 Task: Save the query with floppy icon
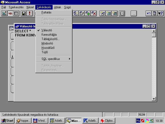(23, 13)
